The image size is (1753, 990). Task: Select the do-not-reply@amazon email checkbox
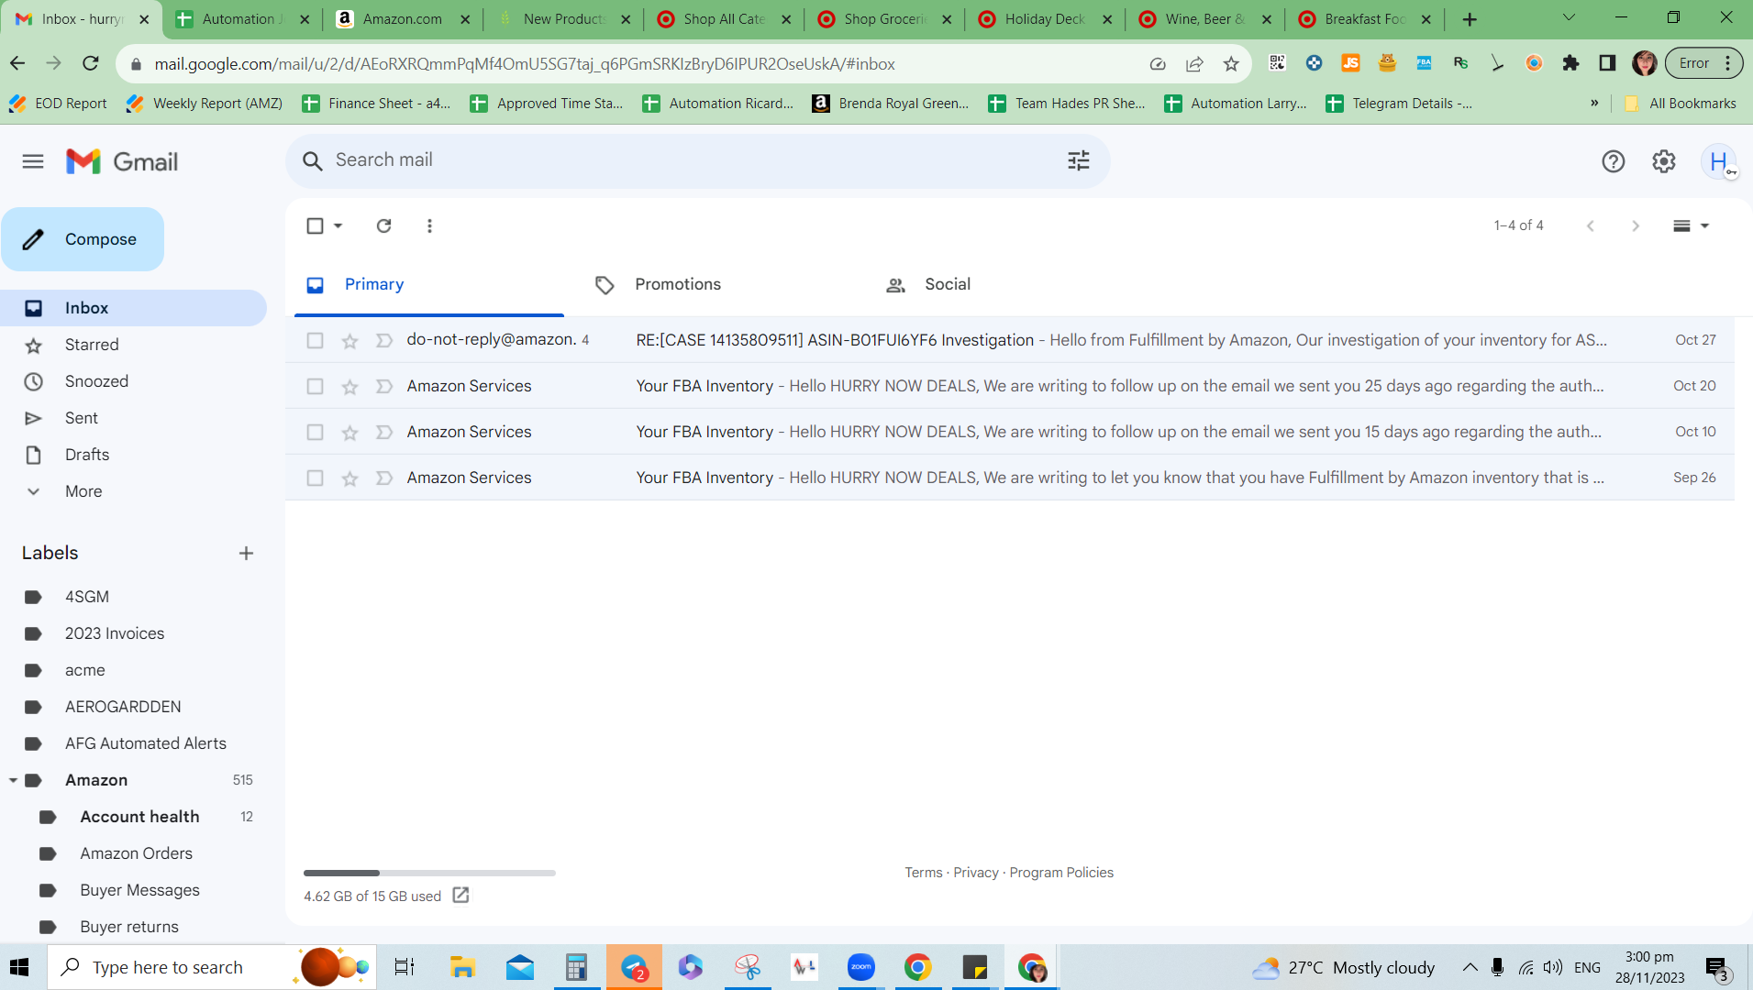pos(315,340)
